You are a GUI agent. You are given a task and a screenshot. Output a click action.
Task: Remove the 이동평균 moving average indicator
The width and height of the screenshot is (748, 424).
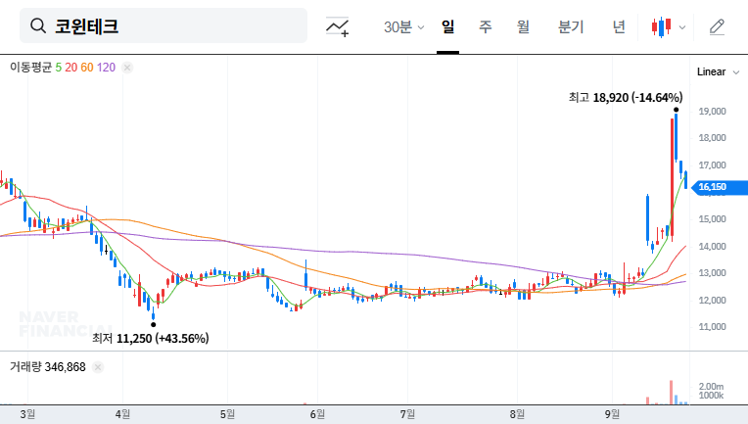[127, 68]
